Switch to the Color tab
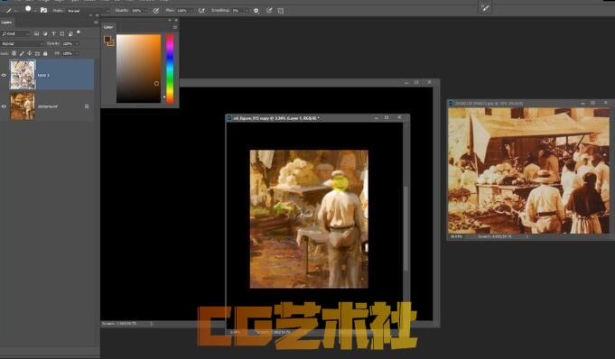This screenshot has width=615, height=359. [108, 27]
